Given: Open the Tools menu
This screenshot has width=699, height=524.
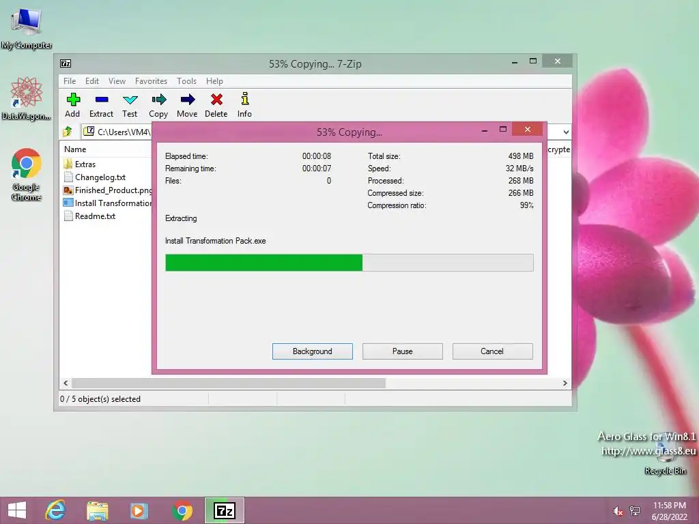Looking at the screenshot, I should click(186, 81).
